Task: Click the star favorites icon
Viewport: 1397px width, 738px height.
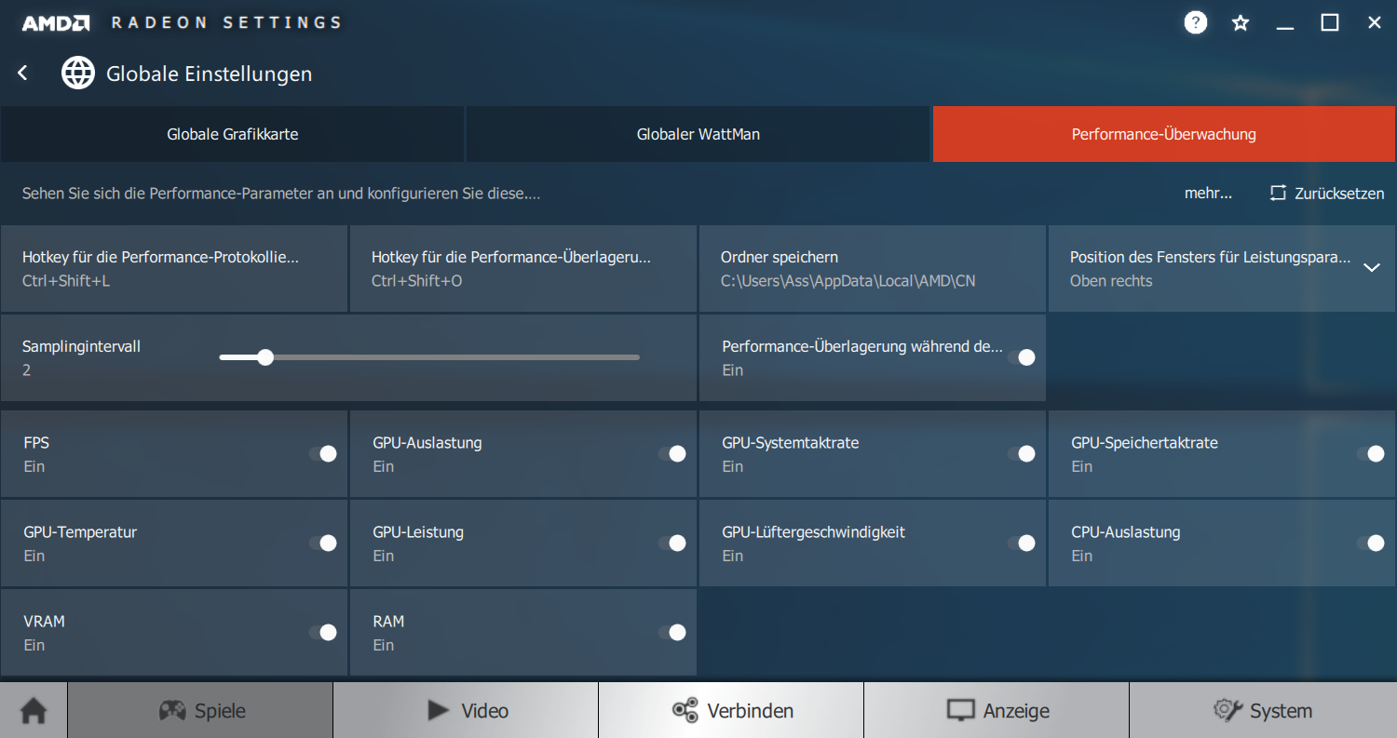Action: [x=1241, y=23]
